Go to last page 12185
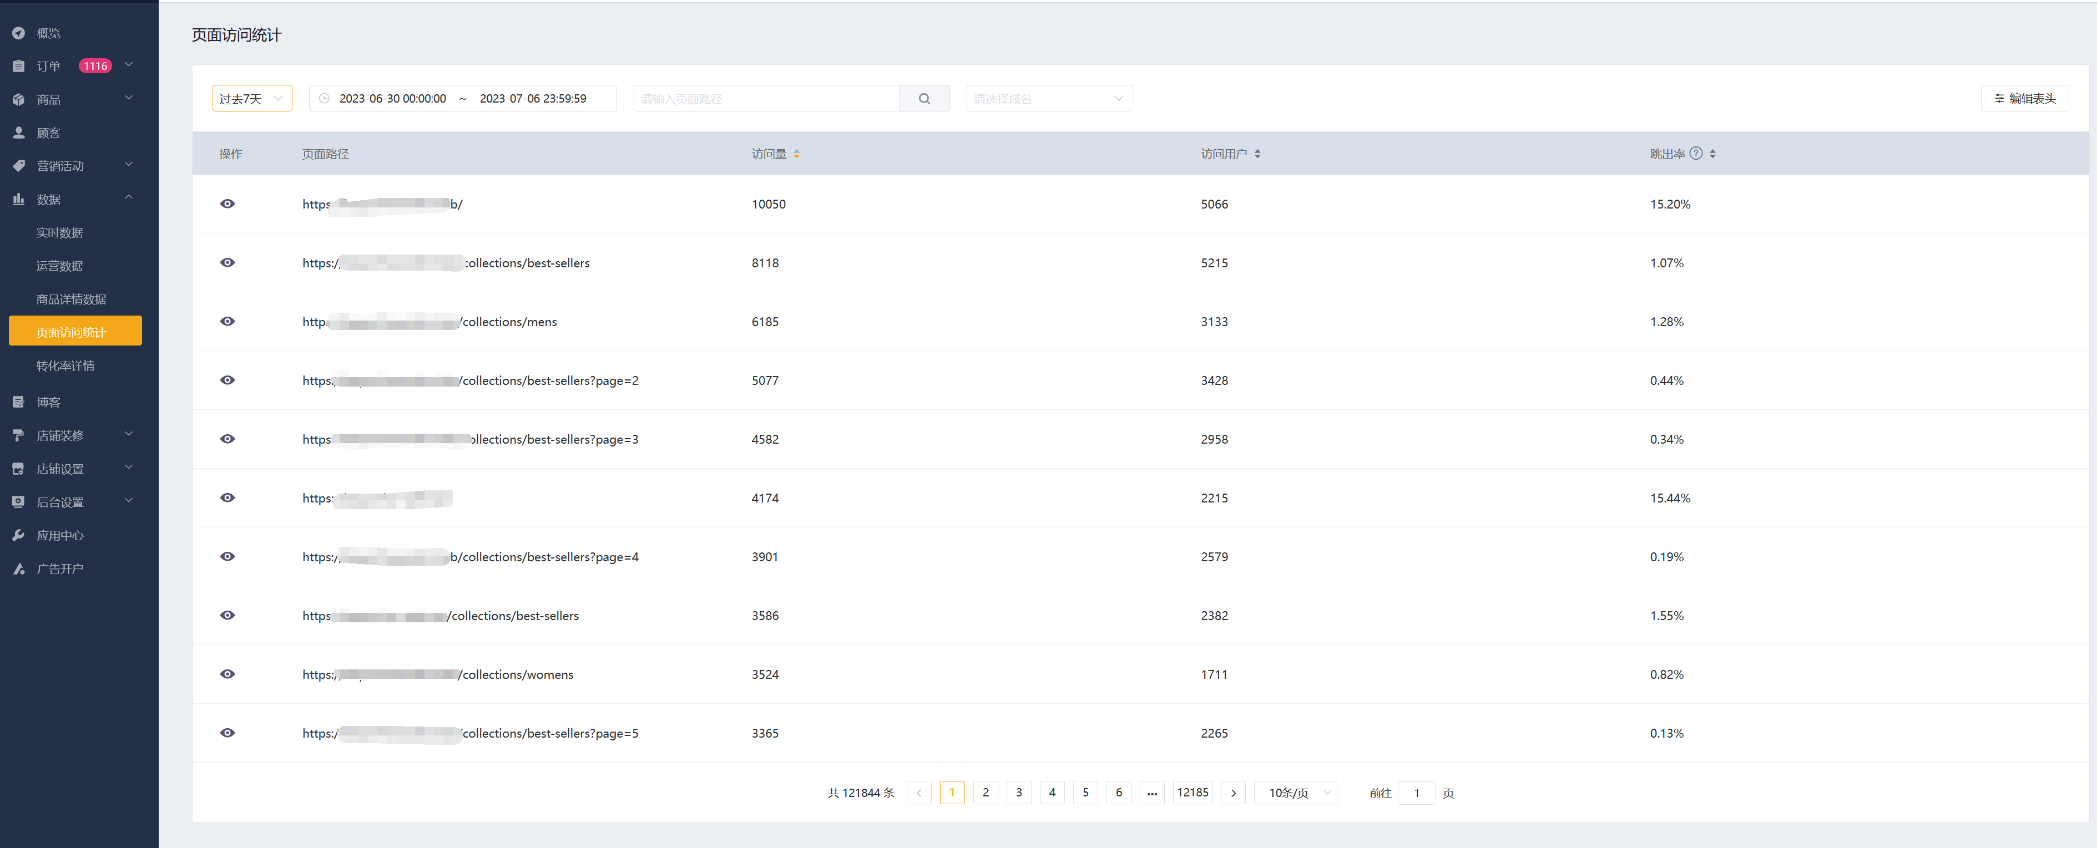2097x848 pixels. click(x=1192, y=793)
